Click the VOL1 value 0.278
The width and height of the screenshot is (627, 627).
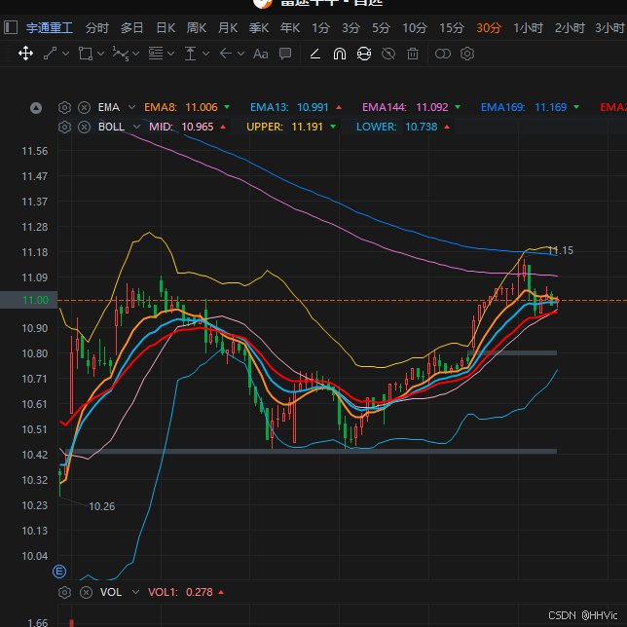pyautogui.click(x=200, y=592)
